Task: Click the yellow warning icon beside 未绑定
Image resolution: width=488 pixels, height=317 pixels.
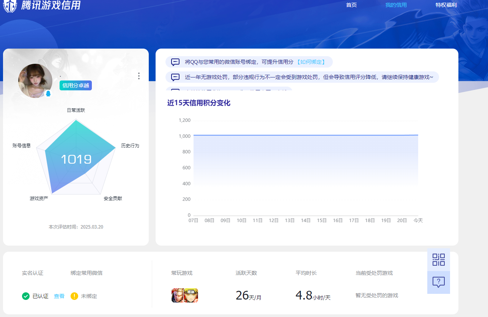Action: [x=74, y=296]
